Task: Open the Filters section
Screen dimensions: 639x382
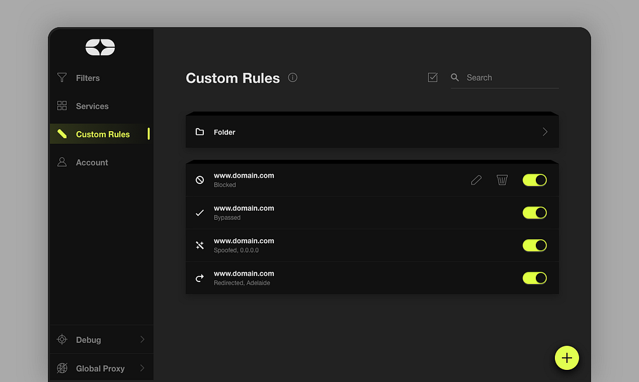Action: pyautogui.click(x=87, y=78)
